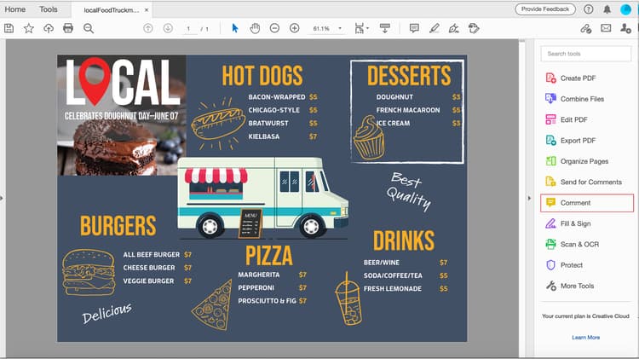Image resolution: width=639 pixels, height=359 pixels.
Task: Follow the Learn More link
Action: 585,338
